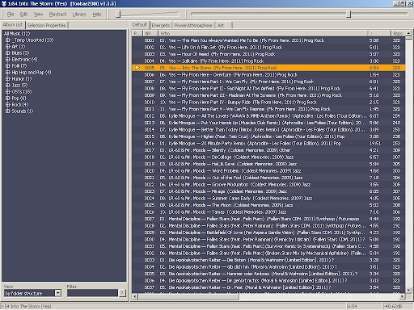Select track 0029 Battlefield Of Love
This screenshot has width=414, height=310.
[x=268, y=232]
